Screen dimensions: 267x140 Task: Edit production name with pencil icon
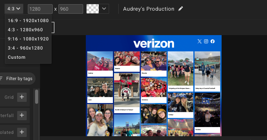[180, 9]
